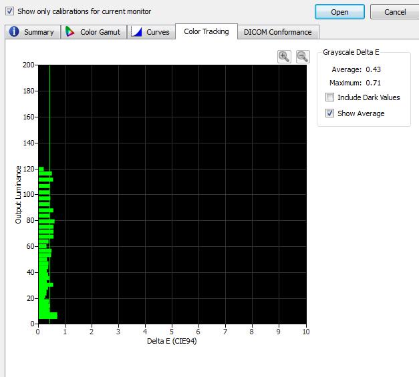Click the 10 tick on Delta E axis
Screen dimensions: 419x377
click(x=306, y=332)
